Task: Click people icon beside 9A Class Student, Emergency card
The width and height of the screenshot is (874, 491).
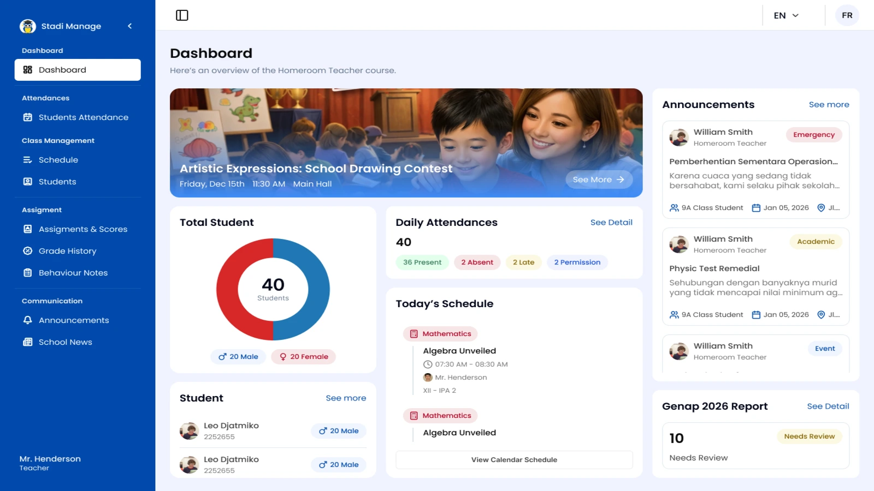Action: click(674, 208)
